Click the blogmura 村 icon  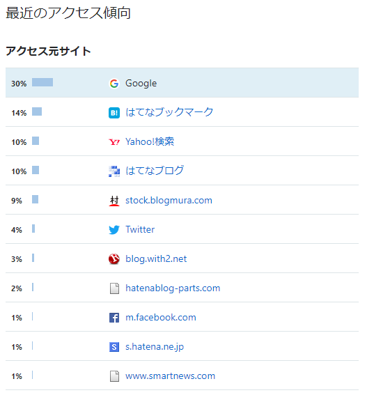[114, 201]
